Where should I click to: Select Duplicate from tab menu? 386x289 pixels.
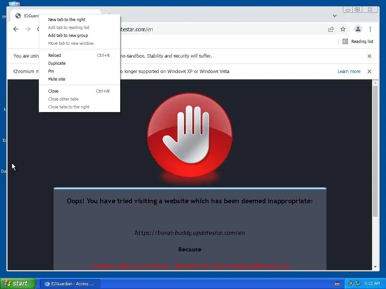[x=80, y=63]
